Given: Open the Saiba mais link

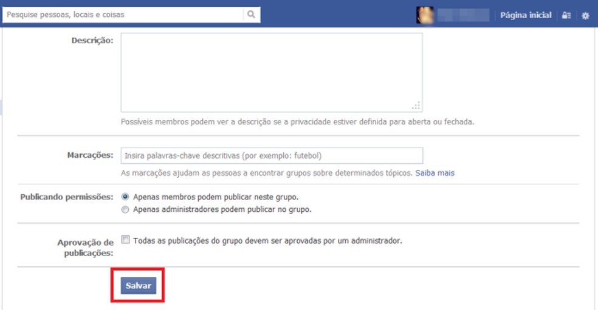Looking at the screenshot, I should [x=435, y=173].
